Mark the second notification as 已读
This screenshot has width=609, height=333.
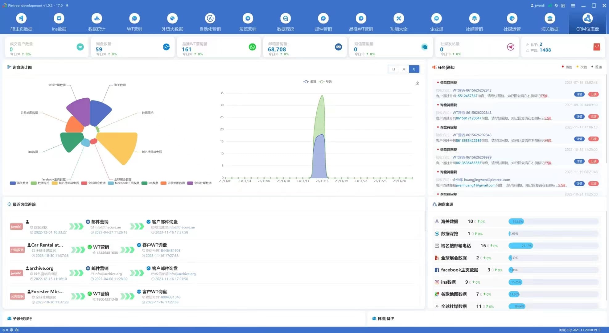pyautogui.click(x=593, y=117)
